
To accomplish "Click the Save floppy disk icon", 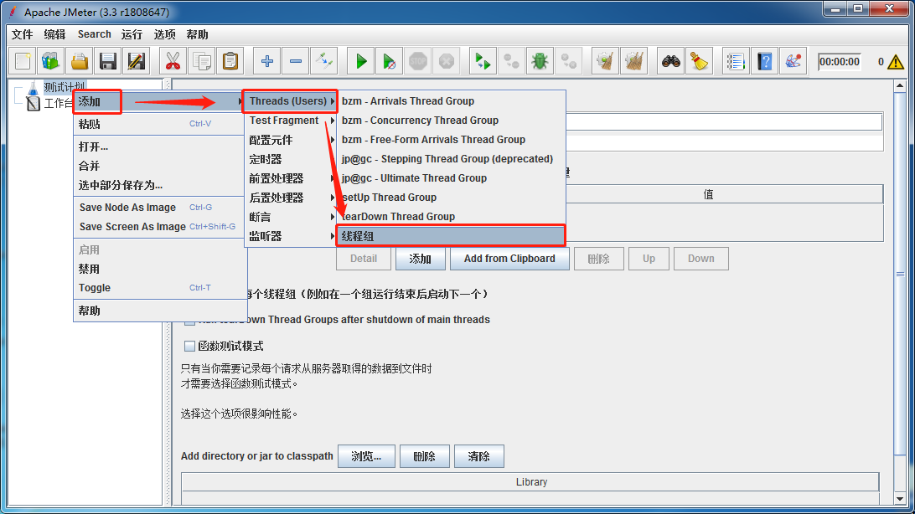I will (x=108, y=61).
